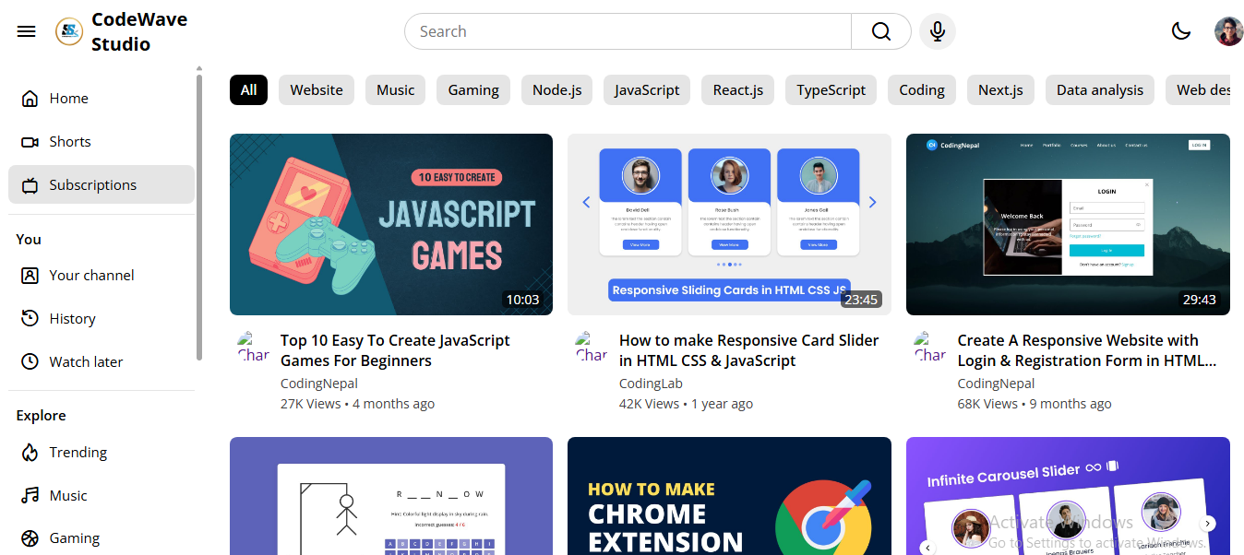The image size is (1244, 555).
Task: Open Gaming in Explore section
Action: click(102, 538)
